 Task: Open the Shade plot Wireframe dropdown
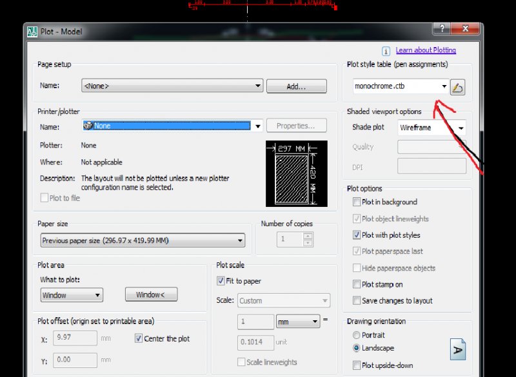[432, 128]
